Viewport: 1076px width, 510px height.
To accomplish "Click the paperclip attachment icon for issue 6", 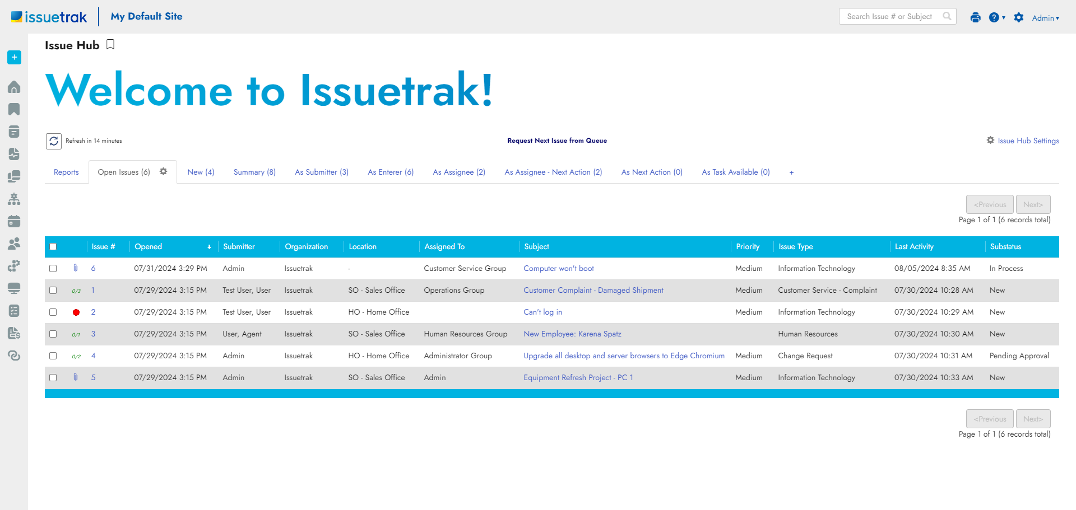I will point(76,268).
